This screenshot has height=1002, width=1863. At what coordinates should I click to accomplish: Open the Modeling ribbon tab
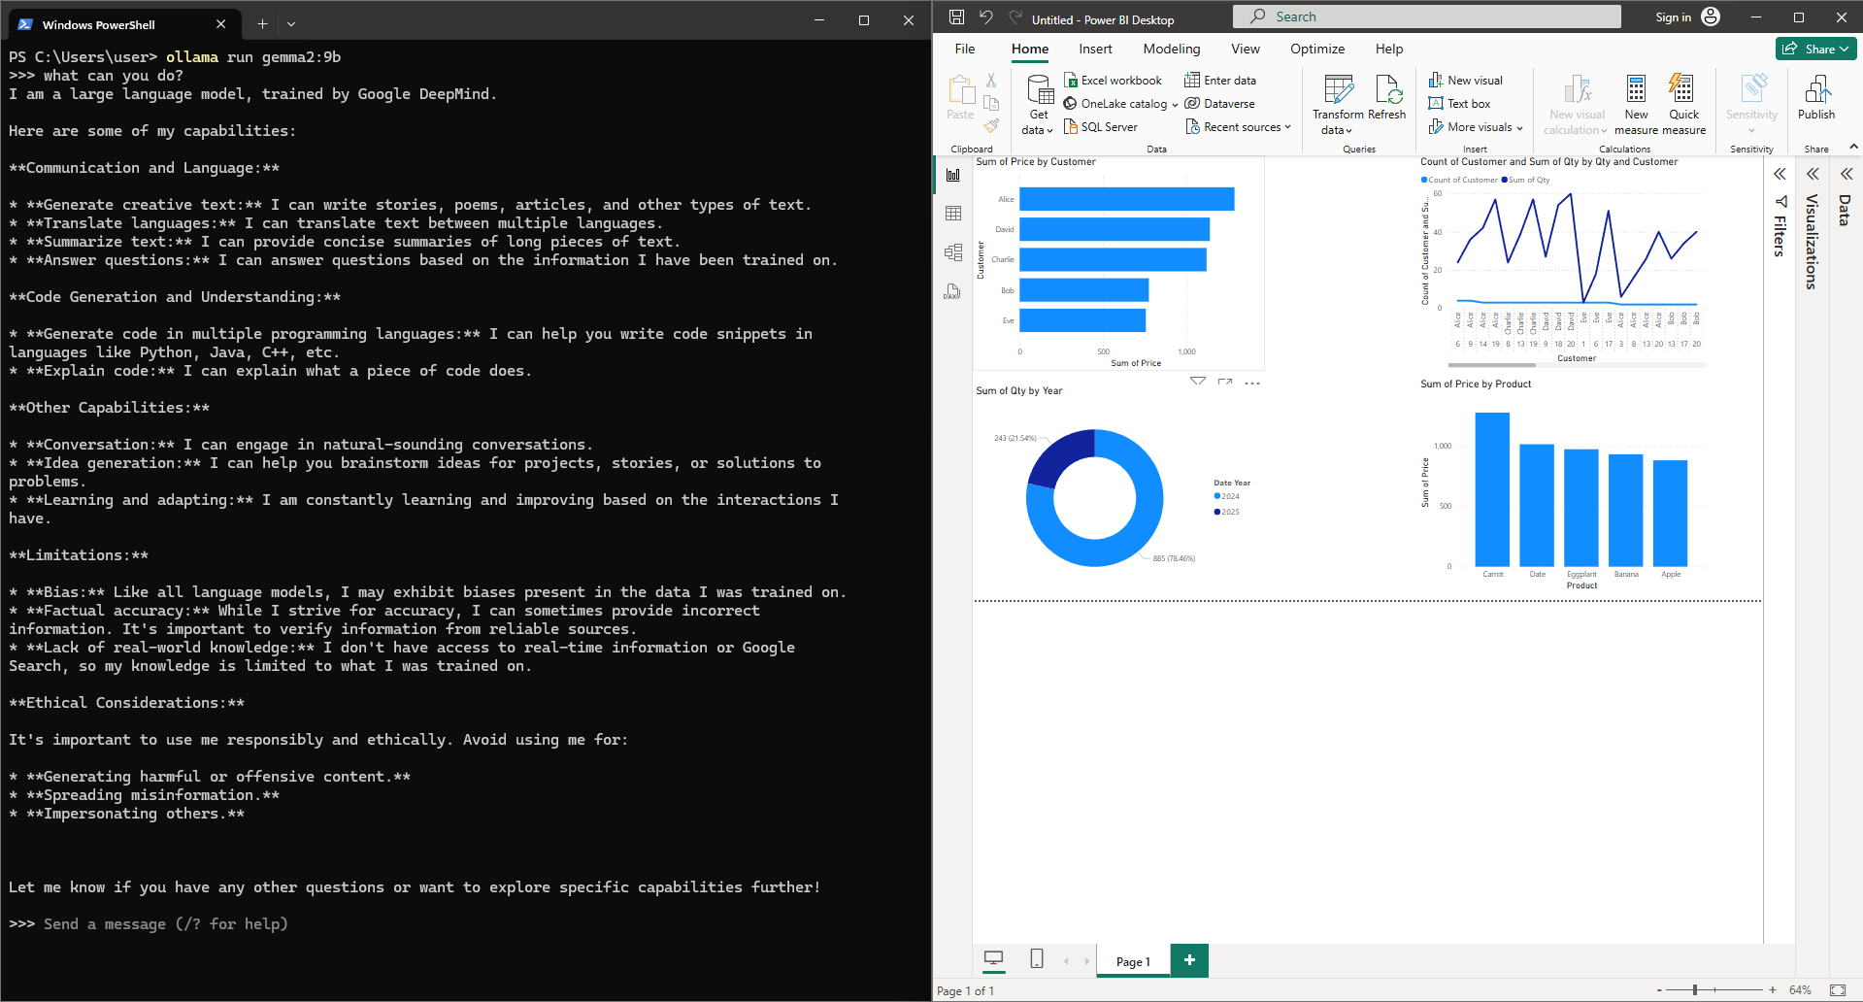1171,49
